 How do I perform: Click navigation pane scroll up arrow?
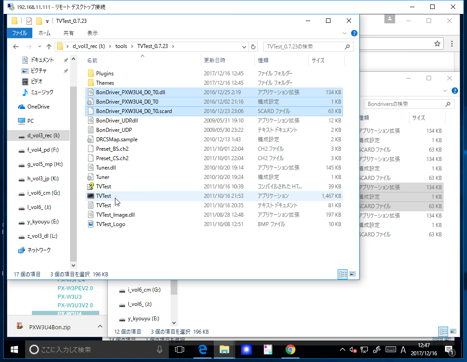click(x=73, y=59)
